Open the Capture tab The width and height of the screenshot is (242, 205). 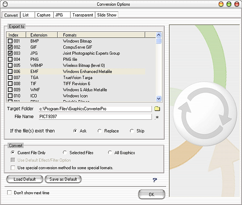click(x=44, y=15)
